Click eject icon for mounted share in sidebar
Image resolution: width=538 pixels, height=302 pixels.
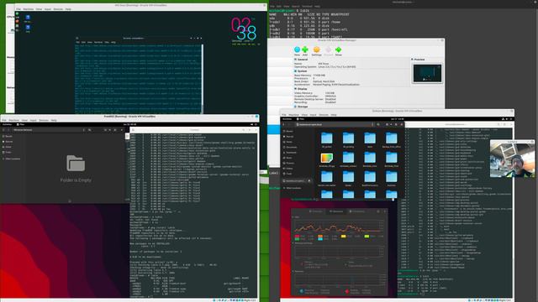coord(309,181)
